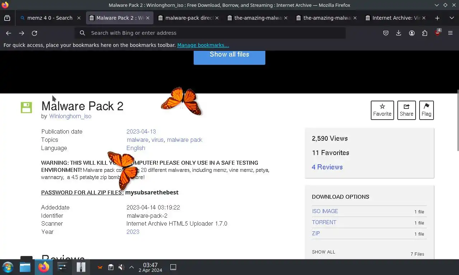This screenshot has width=459, height=275.
Task: Close the Internet Archive: View tab
Action: [x=424, y=18]
